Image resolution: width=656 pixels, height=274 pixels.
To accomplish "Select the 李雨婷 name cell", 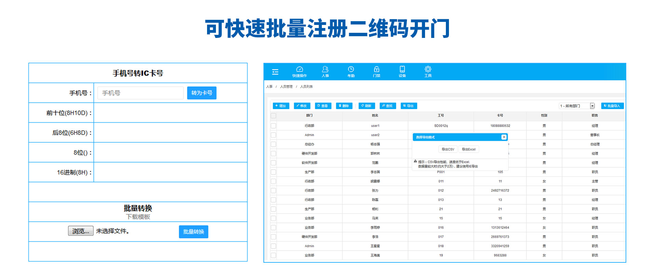I will [x=375, y=228].
